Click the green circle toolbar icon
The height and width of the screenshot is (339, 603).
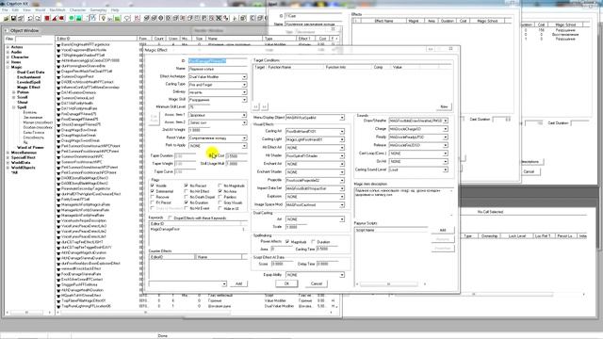coord(72,18)
